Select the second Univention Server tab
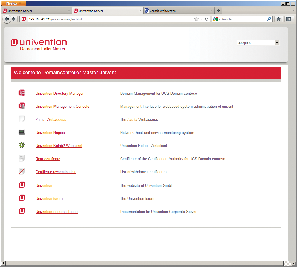The width and height of the screenshot is (297, 267). point(108,11)
